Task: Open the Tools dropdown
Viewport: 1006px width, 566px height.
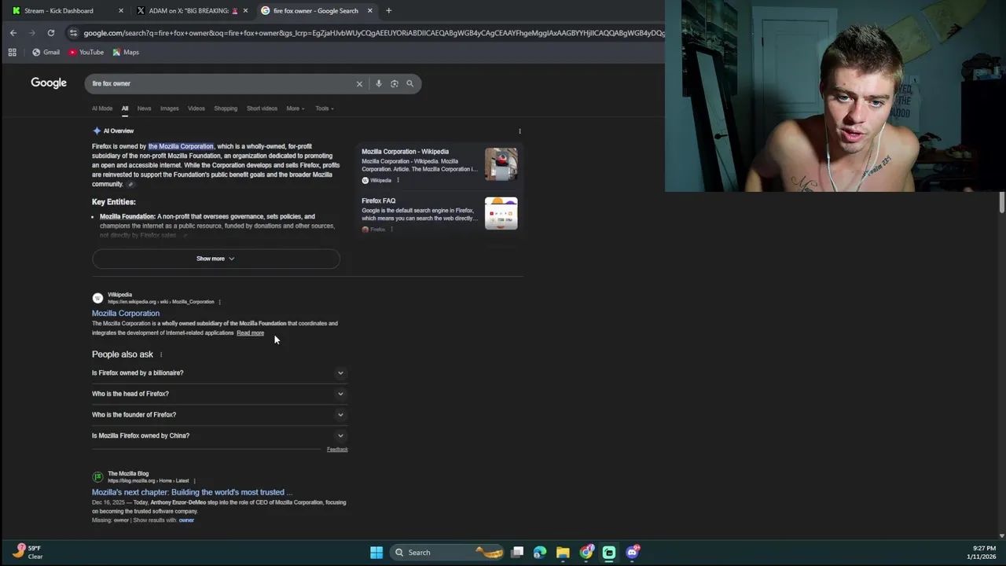Action: [x=325, y=108]
